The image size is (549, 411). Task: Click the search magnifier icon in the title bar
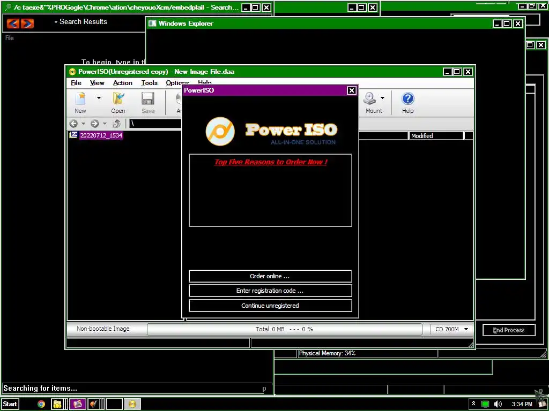pyautogui.click(x=9, y=7)
